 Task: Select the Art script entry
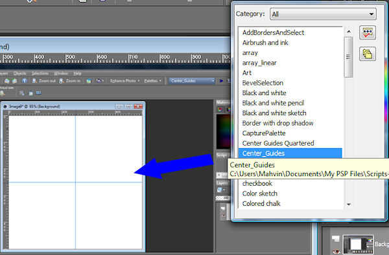(247, 72)
